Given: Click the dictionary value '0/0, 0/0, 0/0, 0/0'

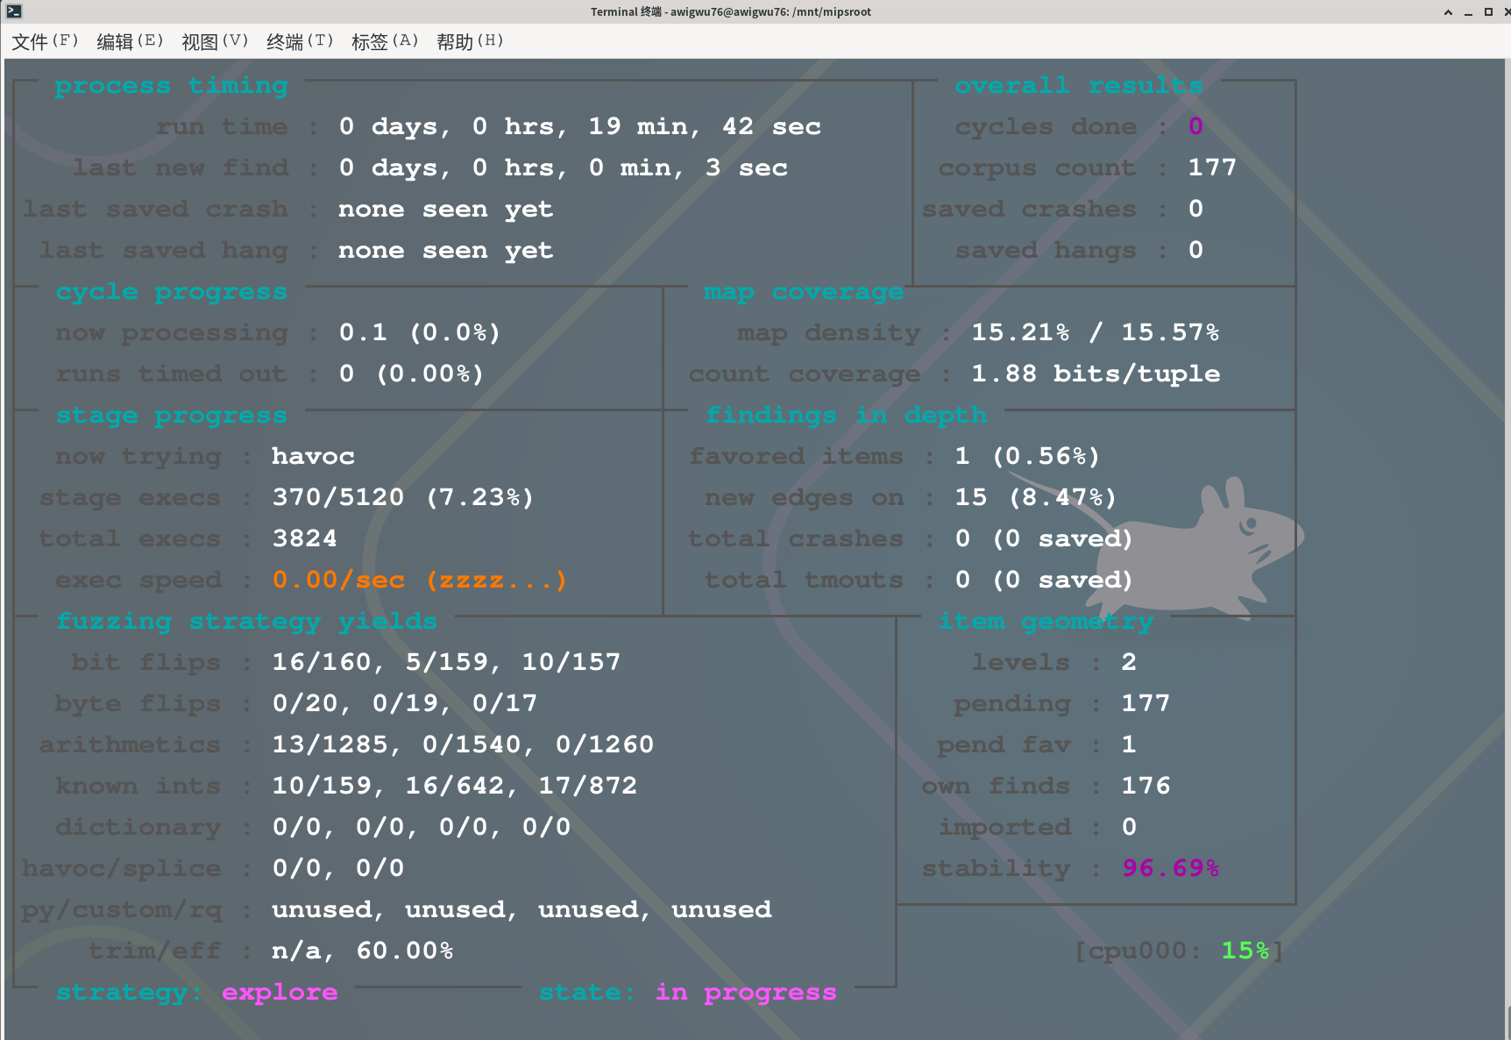Looking at the screenshot, I should (422, 827).
